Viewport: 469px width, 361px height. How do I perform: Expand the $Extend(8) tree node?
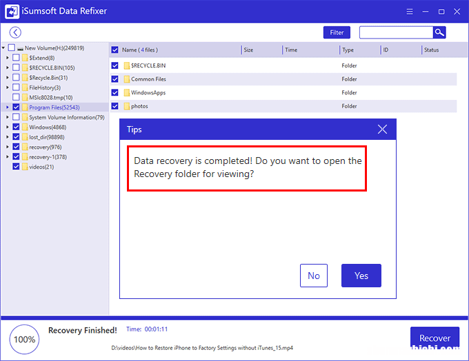pyautogui.click(x=8, y=58)
